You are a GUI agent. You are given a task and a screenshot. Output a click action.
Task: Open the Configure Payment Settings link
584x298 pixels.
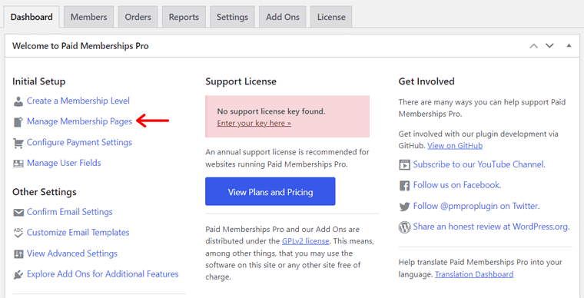click(x=79, y=143)
